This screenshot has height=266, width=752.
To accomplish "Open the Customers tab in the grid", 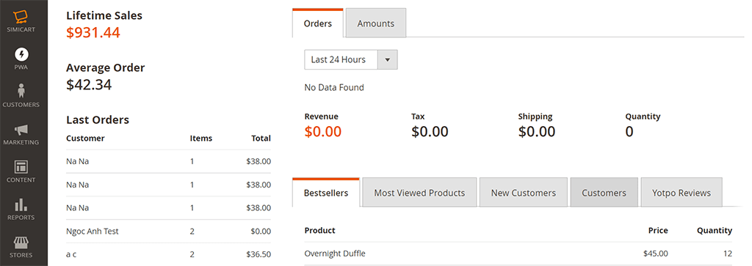I will (x=604, y=193).
